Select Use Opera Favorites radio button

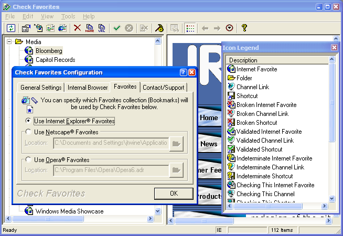[28, 159]
